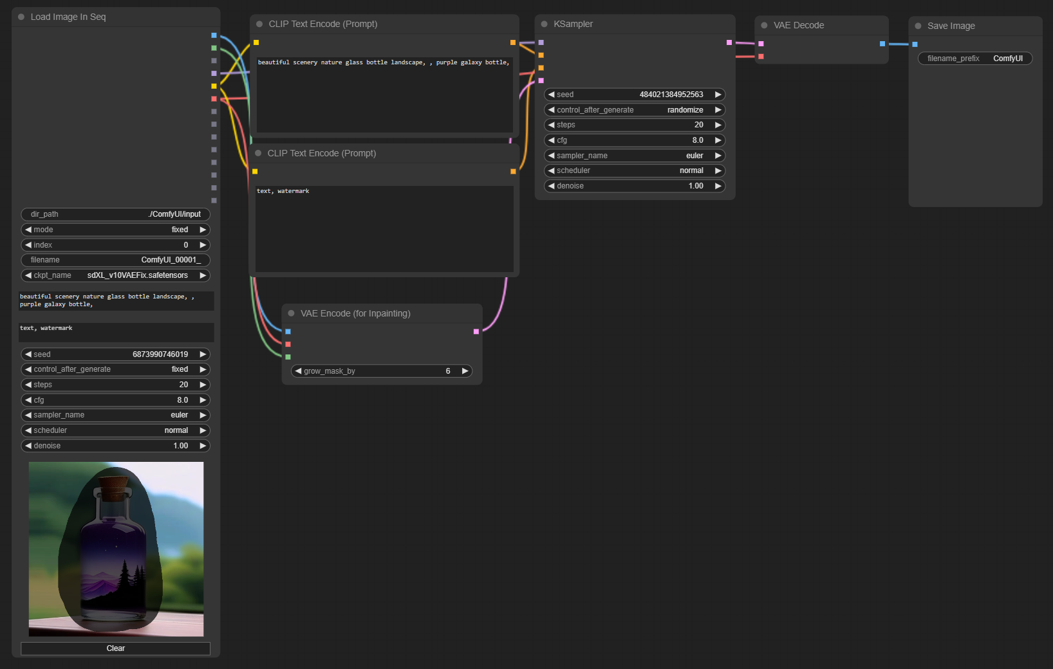Decrease KSampler steps with its left arrow
The image size is (1053, 669).
click(551, 125)
